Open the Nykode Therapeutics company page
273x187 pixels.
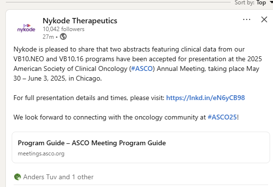(80, 21)
